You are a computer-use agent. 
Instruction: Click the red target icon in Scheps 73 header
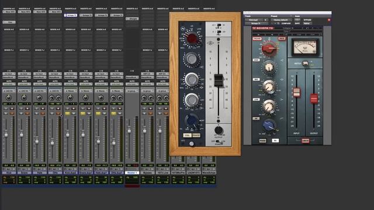click(x=329, y=20)
